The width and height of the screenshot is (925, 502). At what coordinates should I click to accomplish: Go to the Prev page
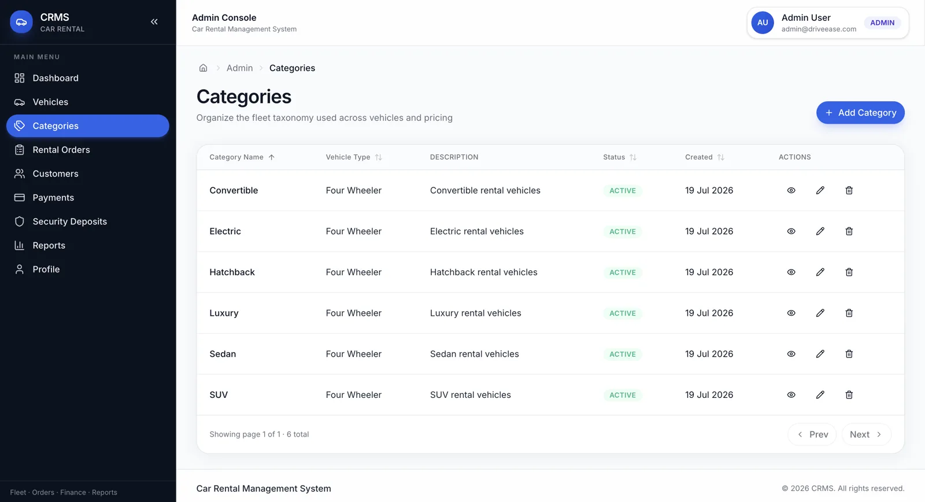pyautogui.click(x=812, y=434)
